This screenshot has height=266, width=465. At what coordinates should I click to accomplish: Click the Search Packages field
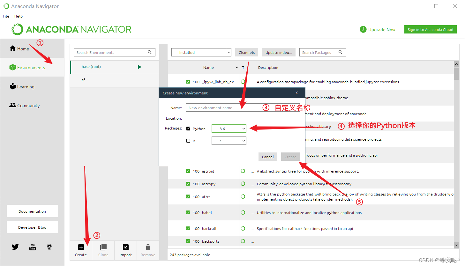point(323,52)
